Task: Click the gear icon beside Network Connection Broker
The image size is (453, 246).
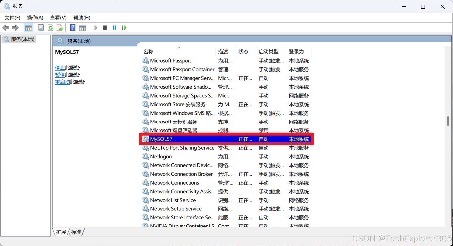Action: click(x=146, y=174)
